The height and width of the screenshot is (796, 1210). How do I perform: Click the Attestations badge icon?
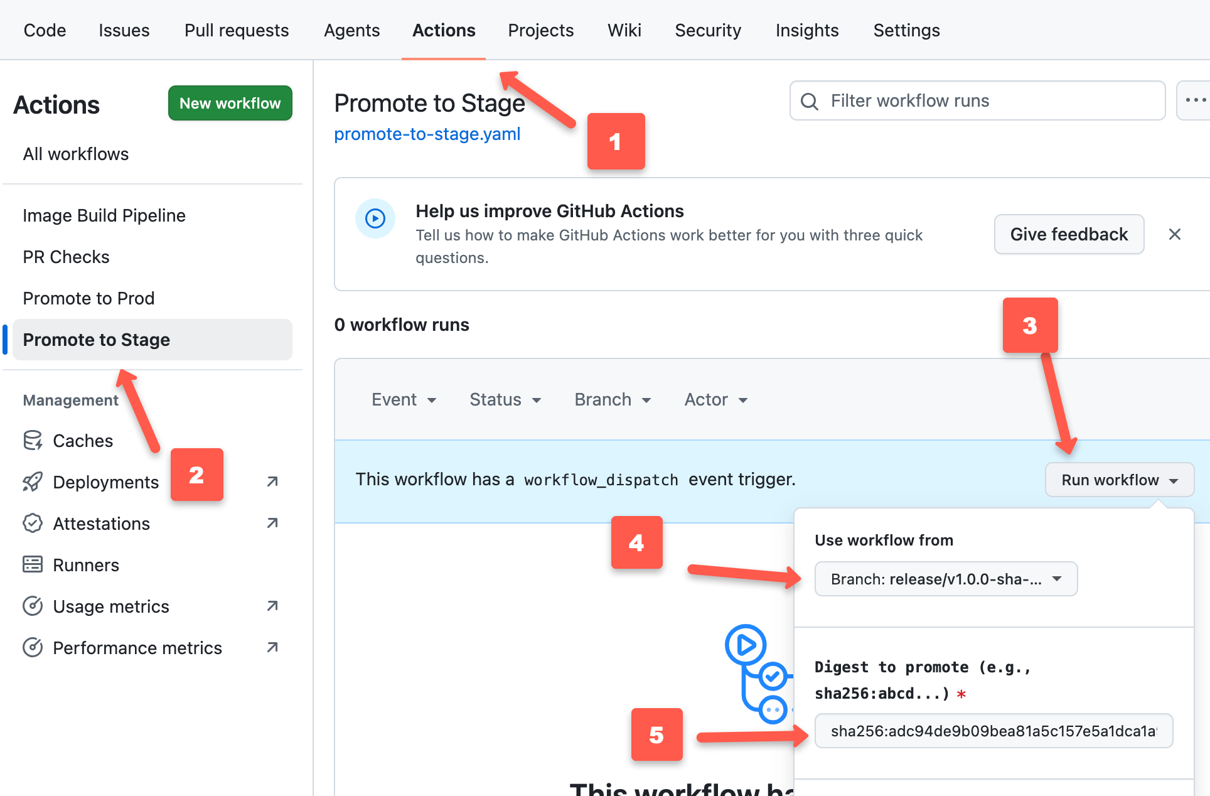33,524
